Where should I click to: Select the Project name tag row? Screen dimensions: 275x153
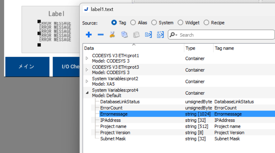183,126
